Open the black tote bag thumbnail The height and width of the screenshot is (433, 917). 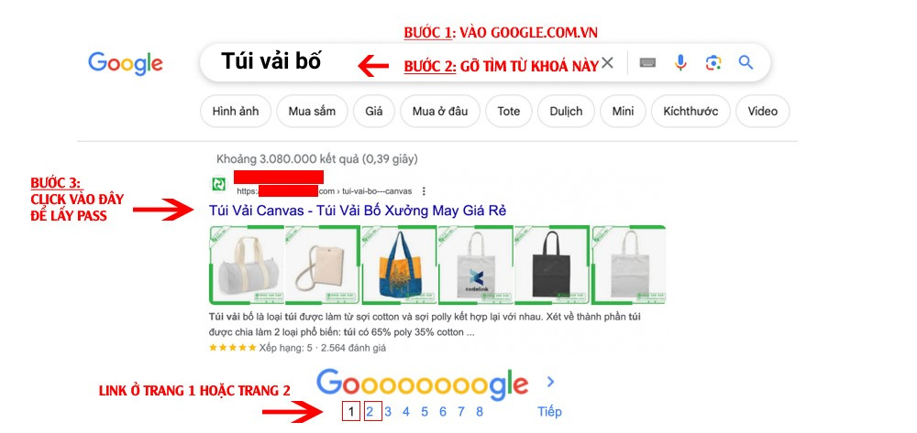pyautogui.click(x=551, y=265)
